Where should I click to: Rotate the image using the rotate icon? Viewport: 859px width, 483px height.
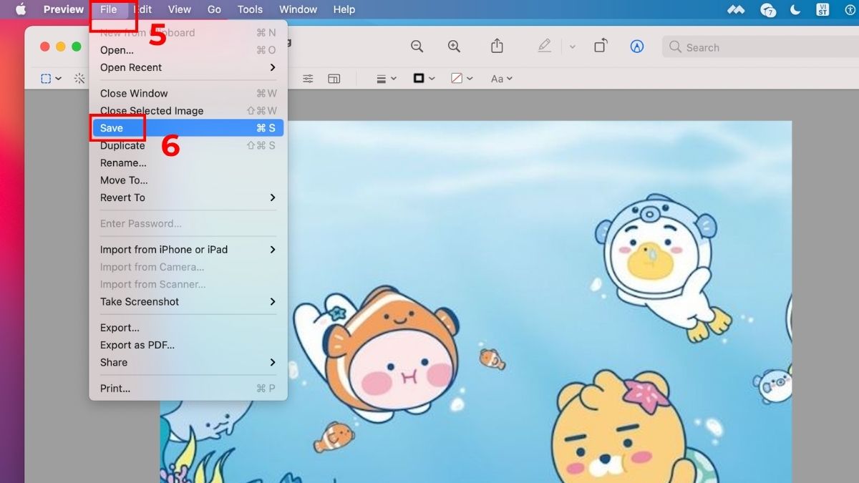click(x=601, y=46)
